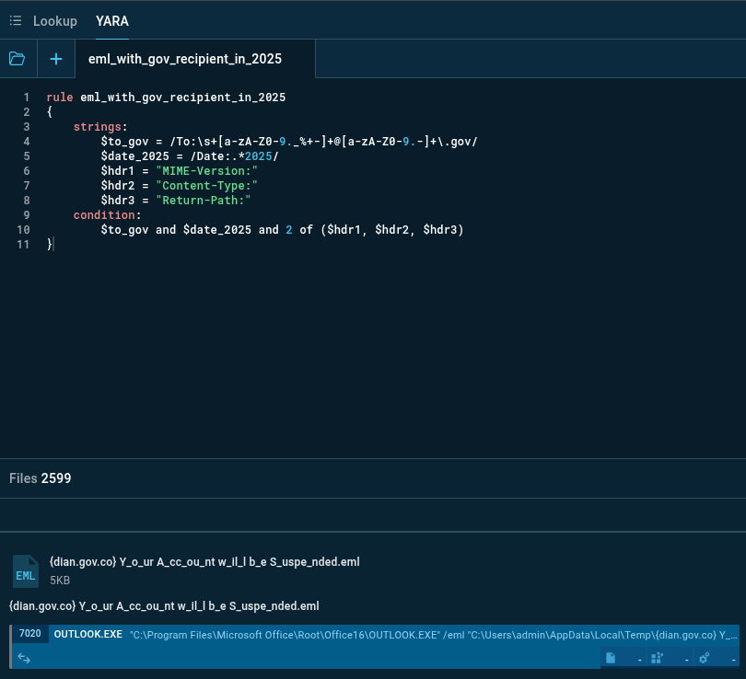The width and height of the screenshot is (746, 679).
Task: Select the eml_with_gov_recipient_in_2025 rule tab
Action: pos(185,59)
